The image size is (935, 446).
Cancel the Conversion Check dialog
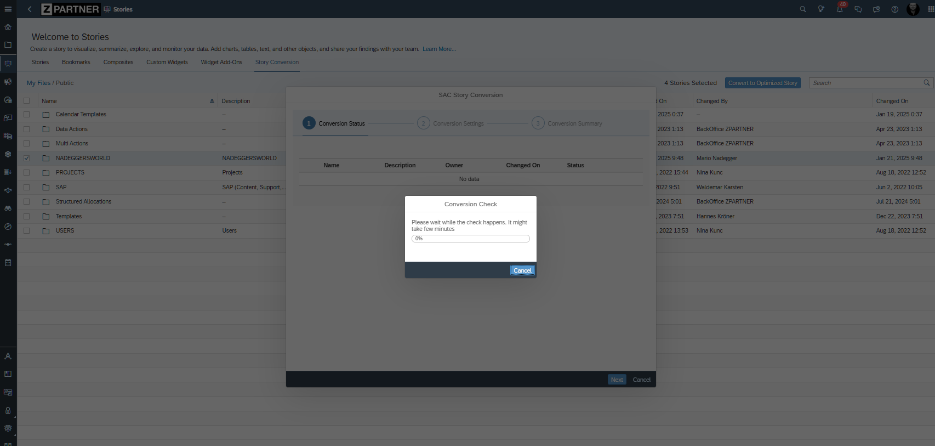[522, 270]
